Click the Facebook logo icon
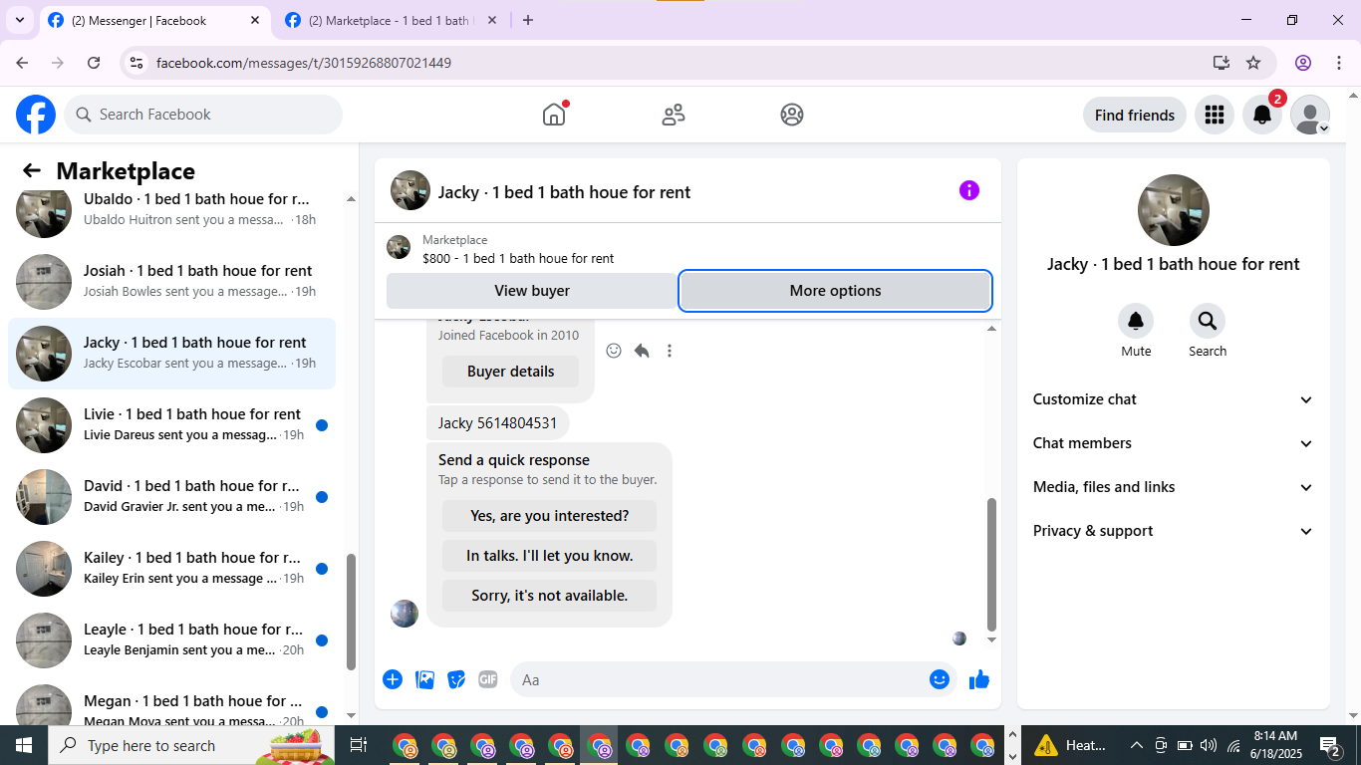 click(x=36, y=115)
